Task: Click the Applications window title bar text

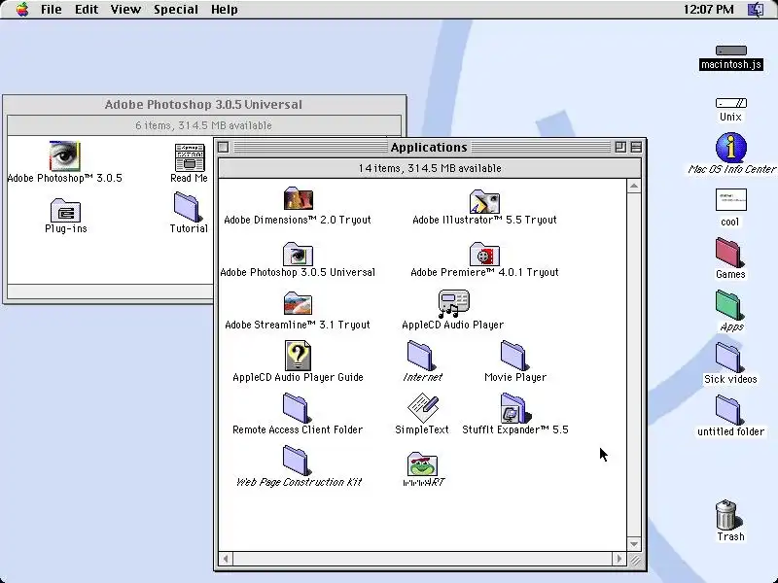Action: tap(429, 148)
